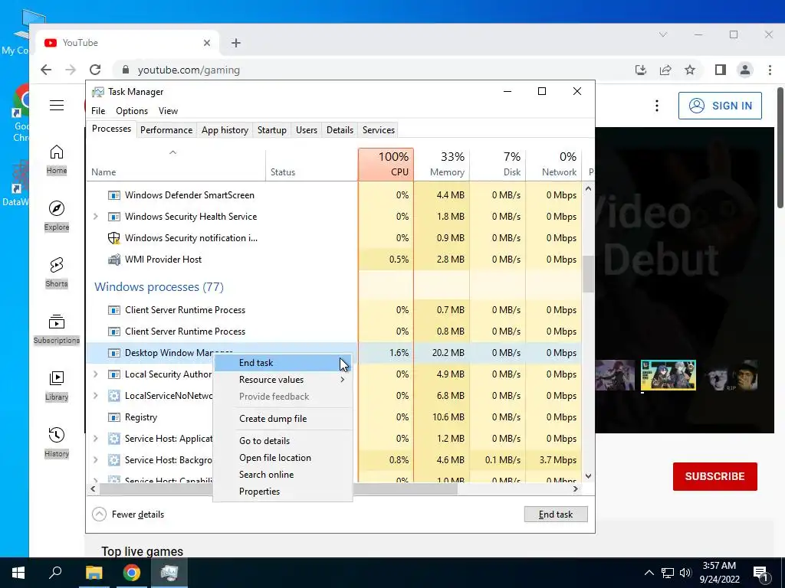
Task: Open notification center icon in tray
Action: [x=761, y=573]
